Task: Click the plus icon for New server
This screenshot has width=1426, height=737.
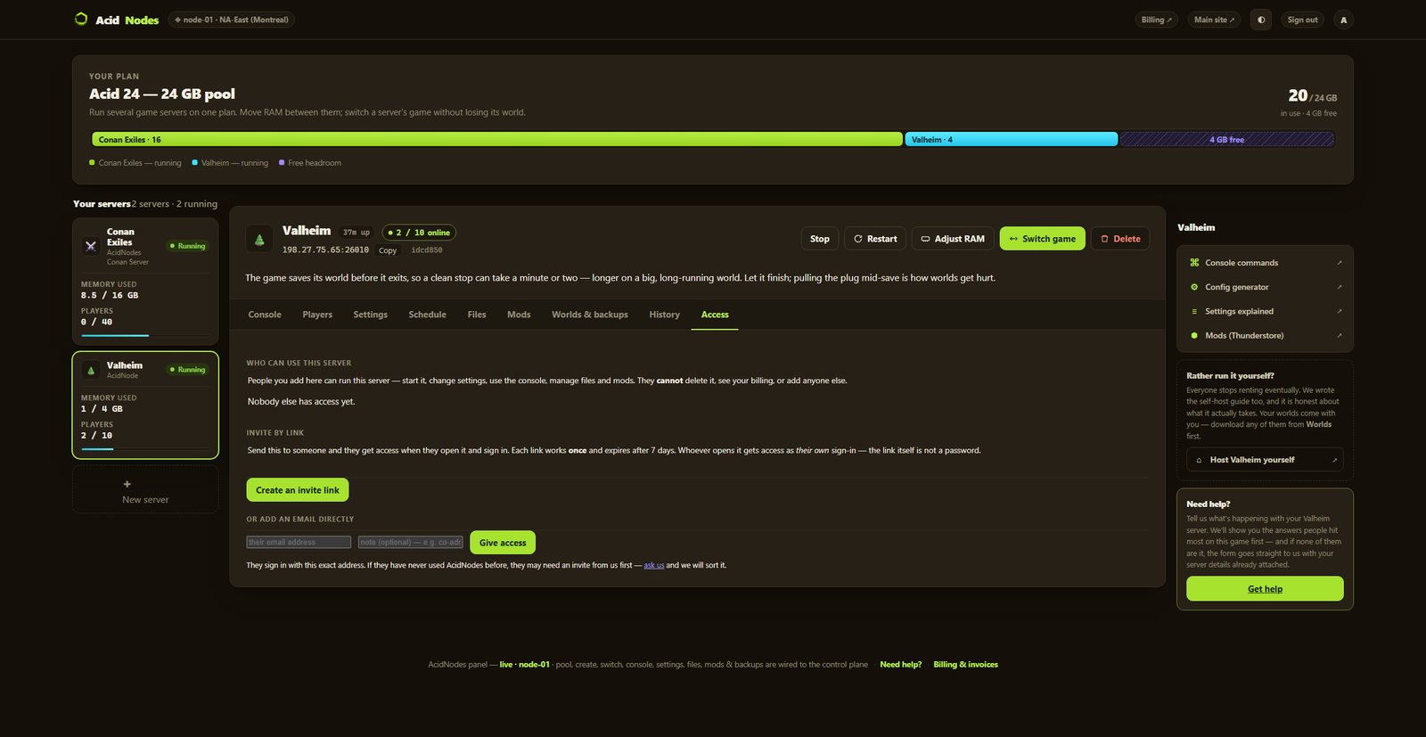Action: [x=127, y=484]
